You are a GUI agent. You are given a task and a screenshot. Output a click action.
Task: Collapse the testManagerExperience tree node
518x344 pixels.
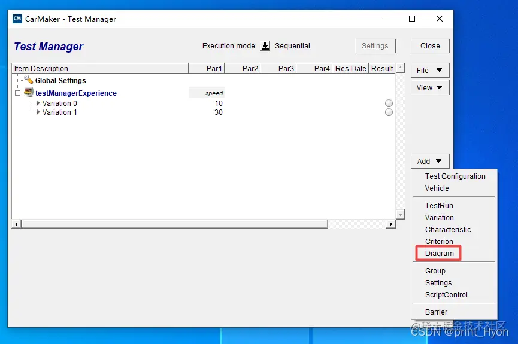(x=18, y=93)
